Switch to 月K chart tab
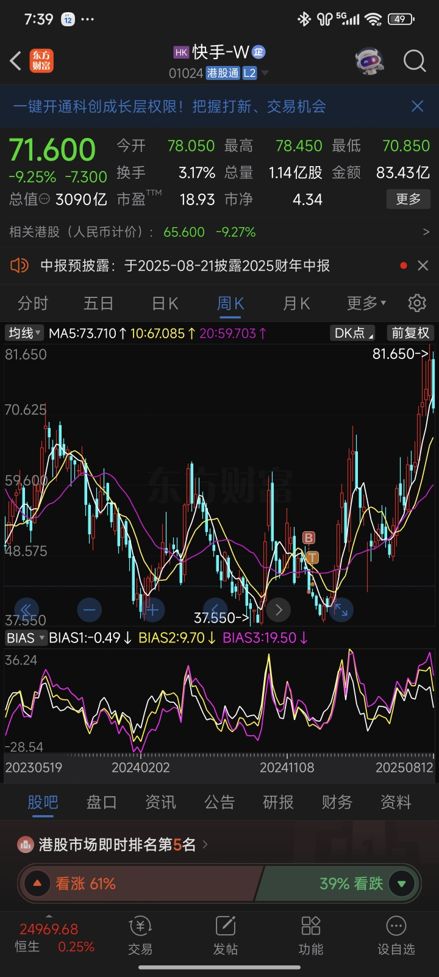The height and width of the screenshot is (977, 439). [x=296, y=303]
